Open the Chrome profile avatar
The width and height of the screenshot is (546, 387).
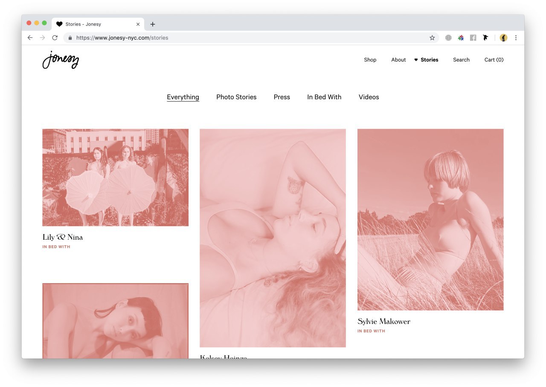(503, 37)
